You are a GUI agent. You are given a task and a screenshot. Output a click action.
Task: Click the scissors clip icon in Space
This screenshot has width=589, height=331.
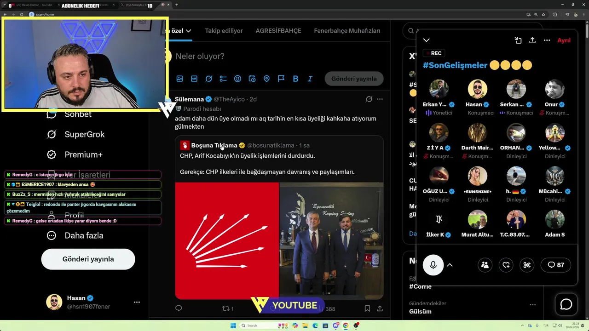527,265
